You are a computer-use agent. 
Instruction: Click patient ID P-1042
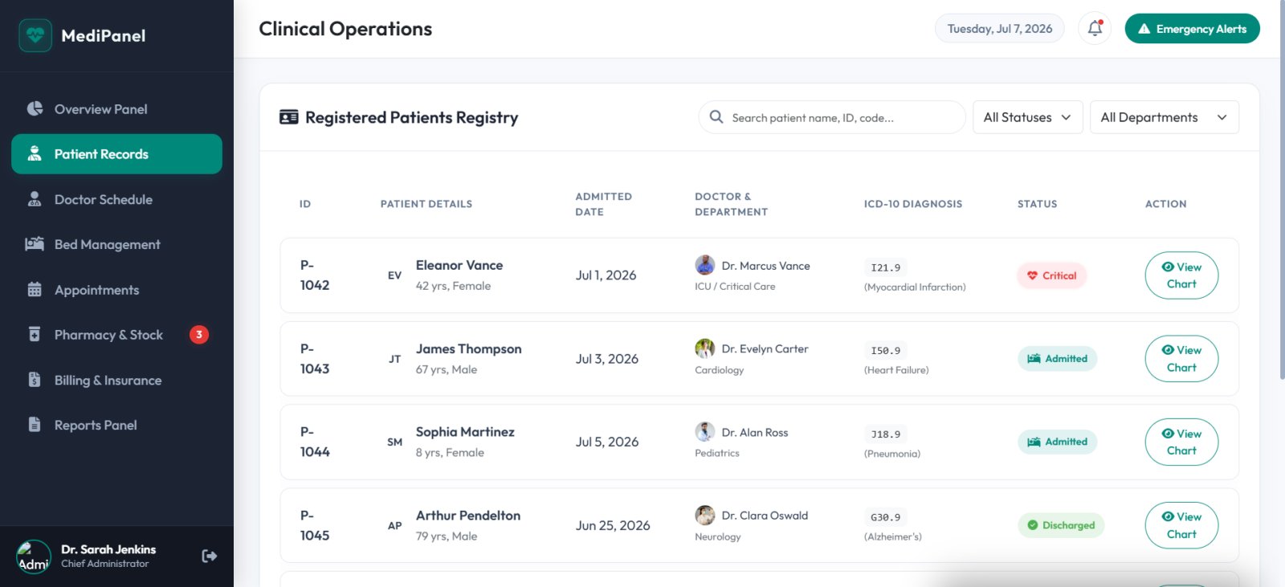315,275
